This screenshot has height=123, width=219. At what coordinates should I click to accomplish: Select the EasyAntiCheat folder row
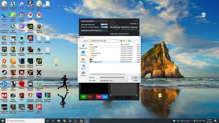pyautogui.click(x=115, y=53)
